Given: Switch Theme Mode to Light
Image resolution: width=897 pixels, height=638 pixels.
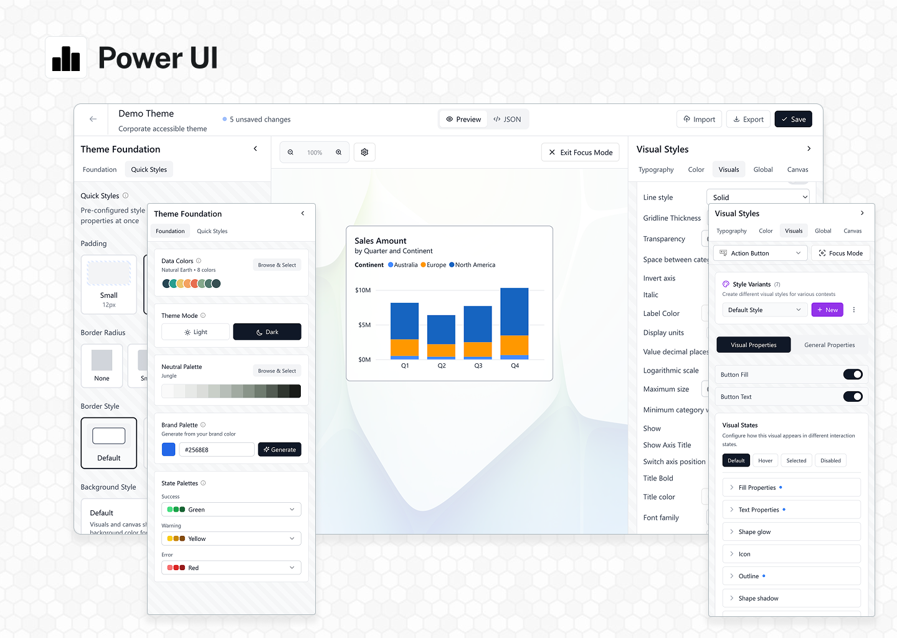Looking at the screenshot, I should tap(195, 331).
